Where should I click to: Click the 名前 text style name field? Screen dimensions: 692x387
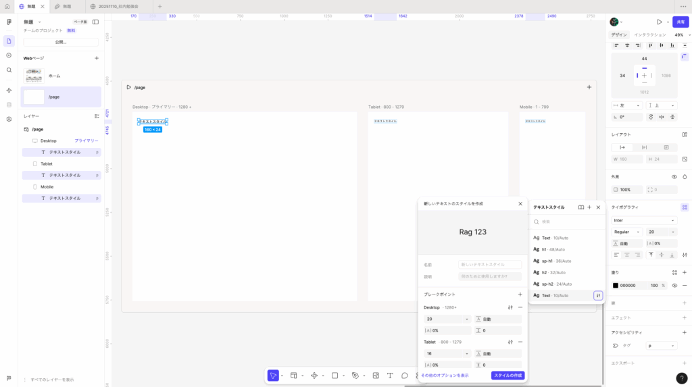489,265
